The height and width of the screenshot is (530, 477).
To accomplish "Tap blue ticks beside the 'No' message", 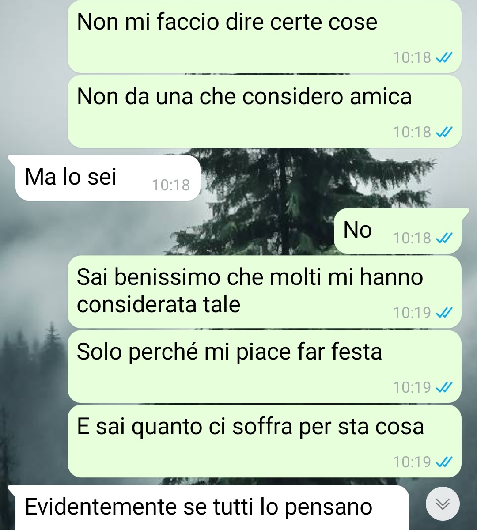I will coord(444,238).
